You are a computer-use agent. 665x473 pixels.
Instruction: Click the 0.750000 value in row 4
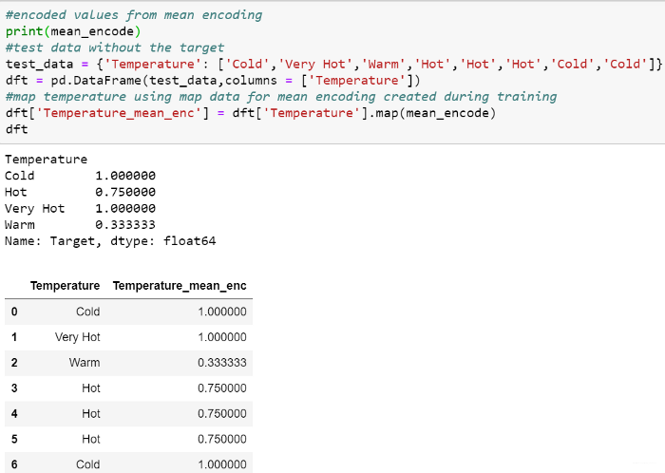click(222, 414)
